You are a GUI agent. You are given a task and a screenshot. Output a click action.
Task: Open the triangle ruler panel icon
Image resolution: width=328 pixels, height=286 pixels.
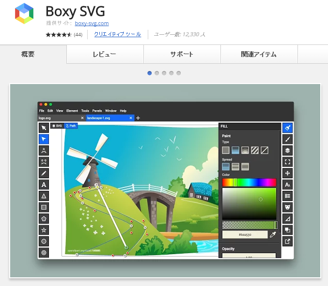point(287,219)
